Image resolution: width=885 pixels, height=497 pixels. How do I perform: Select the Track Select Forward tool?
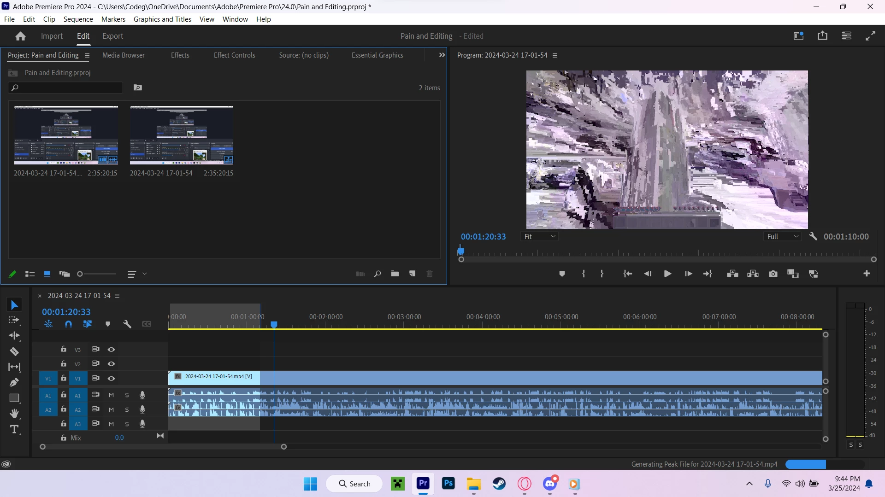point(14,320)
